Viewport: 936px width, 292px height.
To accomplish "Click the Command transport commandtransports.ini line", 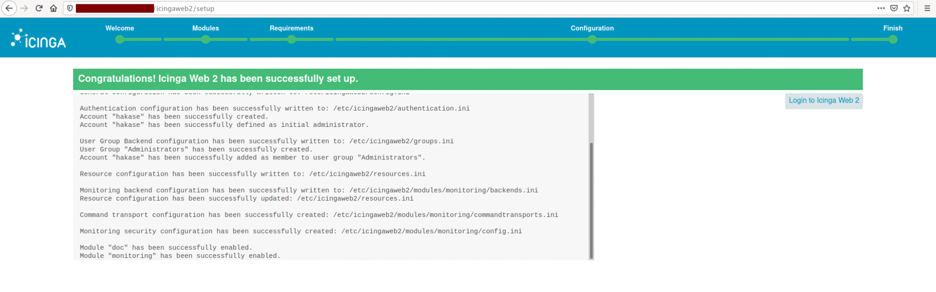I will [319, 215].
